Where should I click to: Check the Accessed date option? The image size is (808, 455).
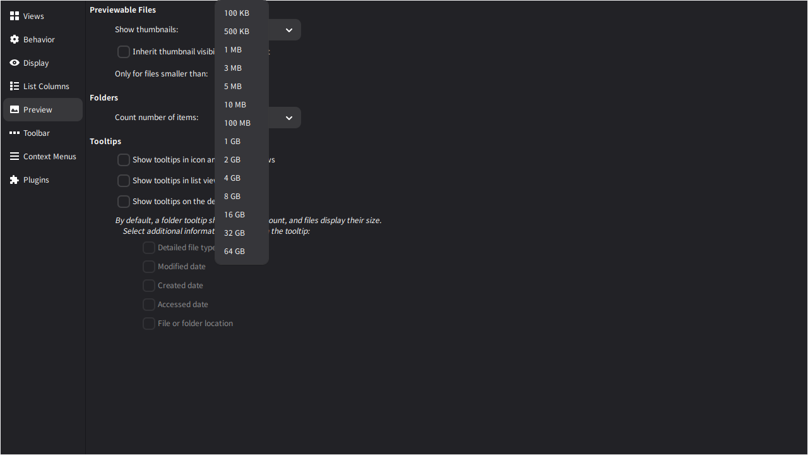click(149, 305)
